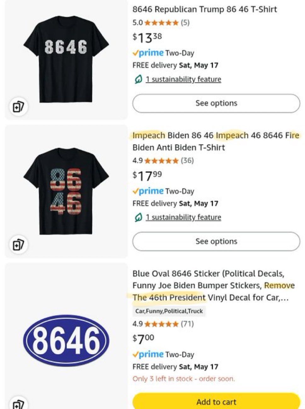Open star rating of 5.0 shirt

tap(161, 23)
